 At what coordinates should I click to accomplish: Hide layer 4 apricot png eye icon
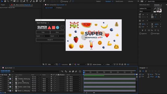(x=1, y=83)
